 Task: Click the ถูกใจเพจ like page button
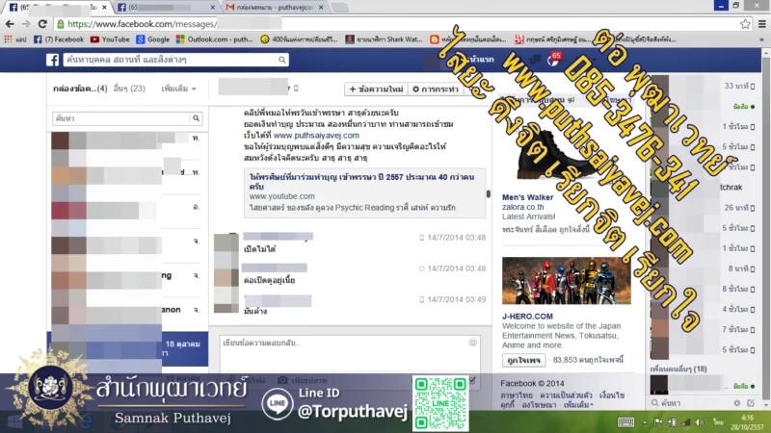[523, 360]
